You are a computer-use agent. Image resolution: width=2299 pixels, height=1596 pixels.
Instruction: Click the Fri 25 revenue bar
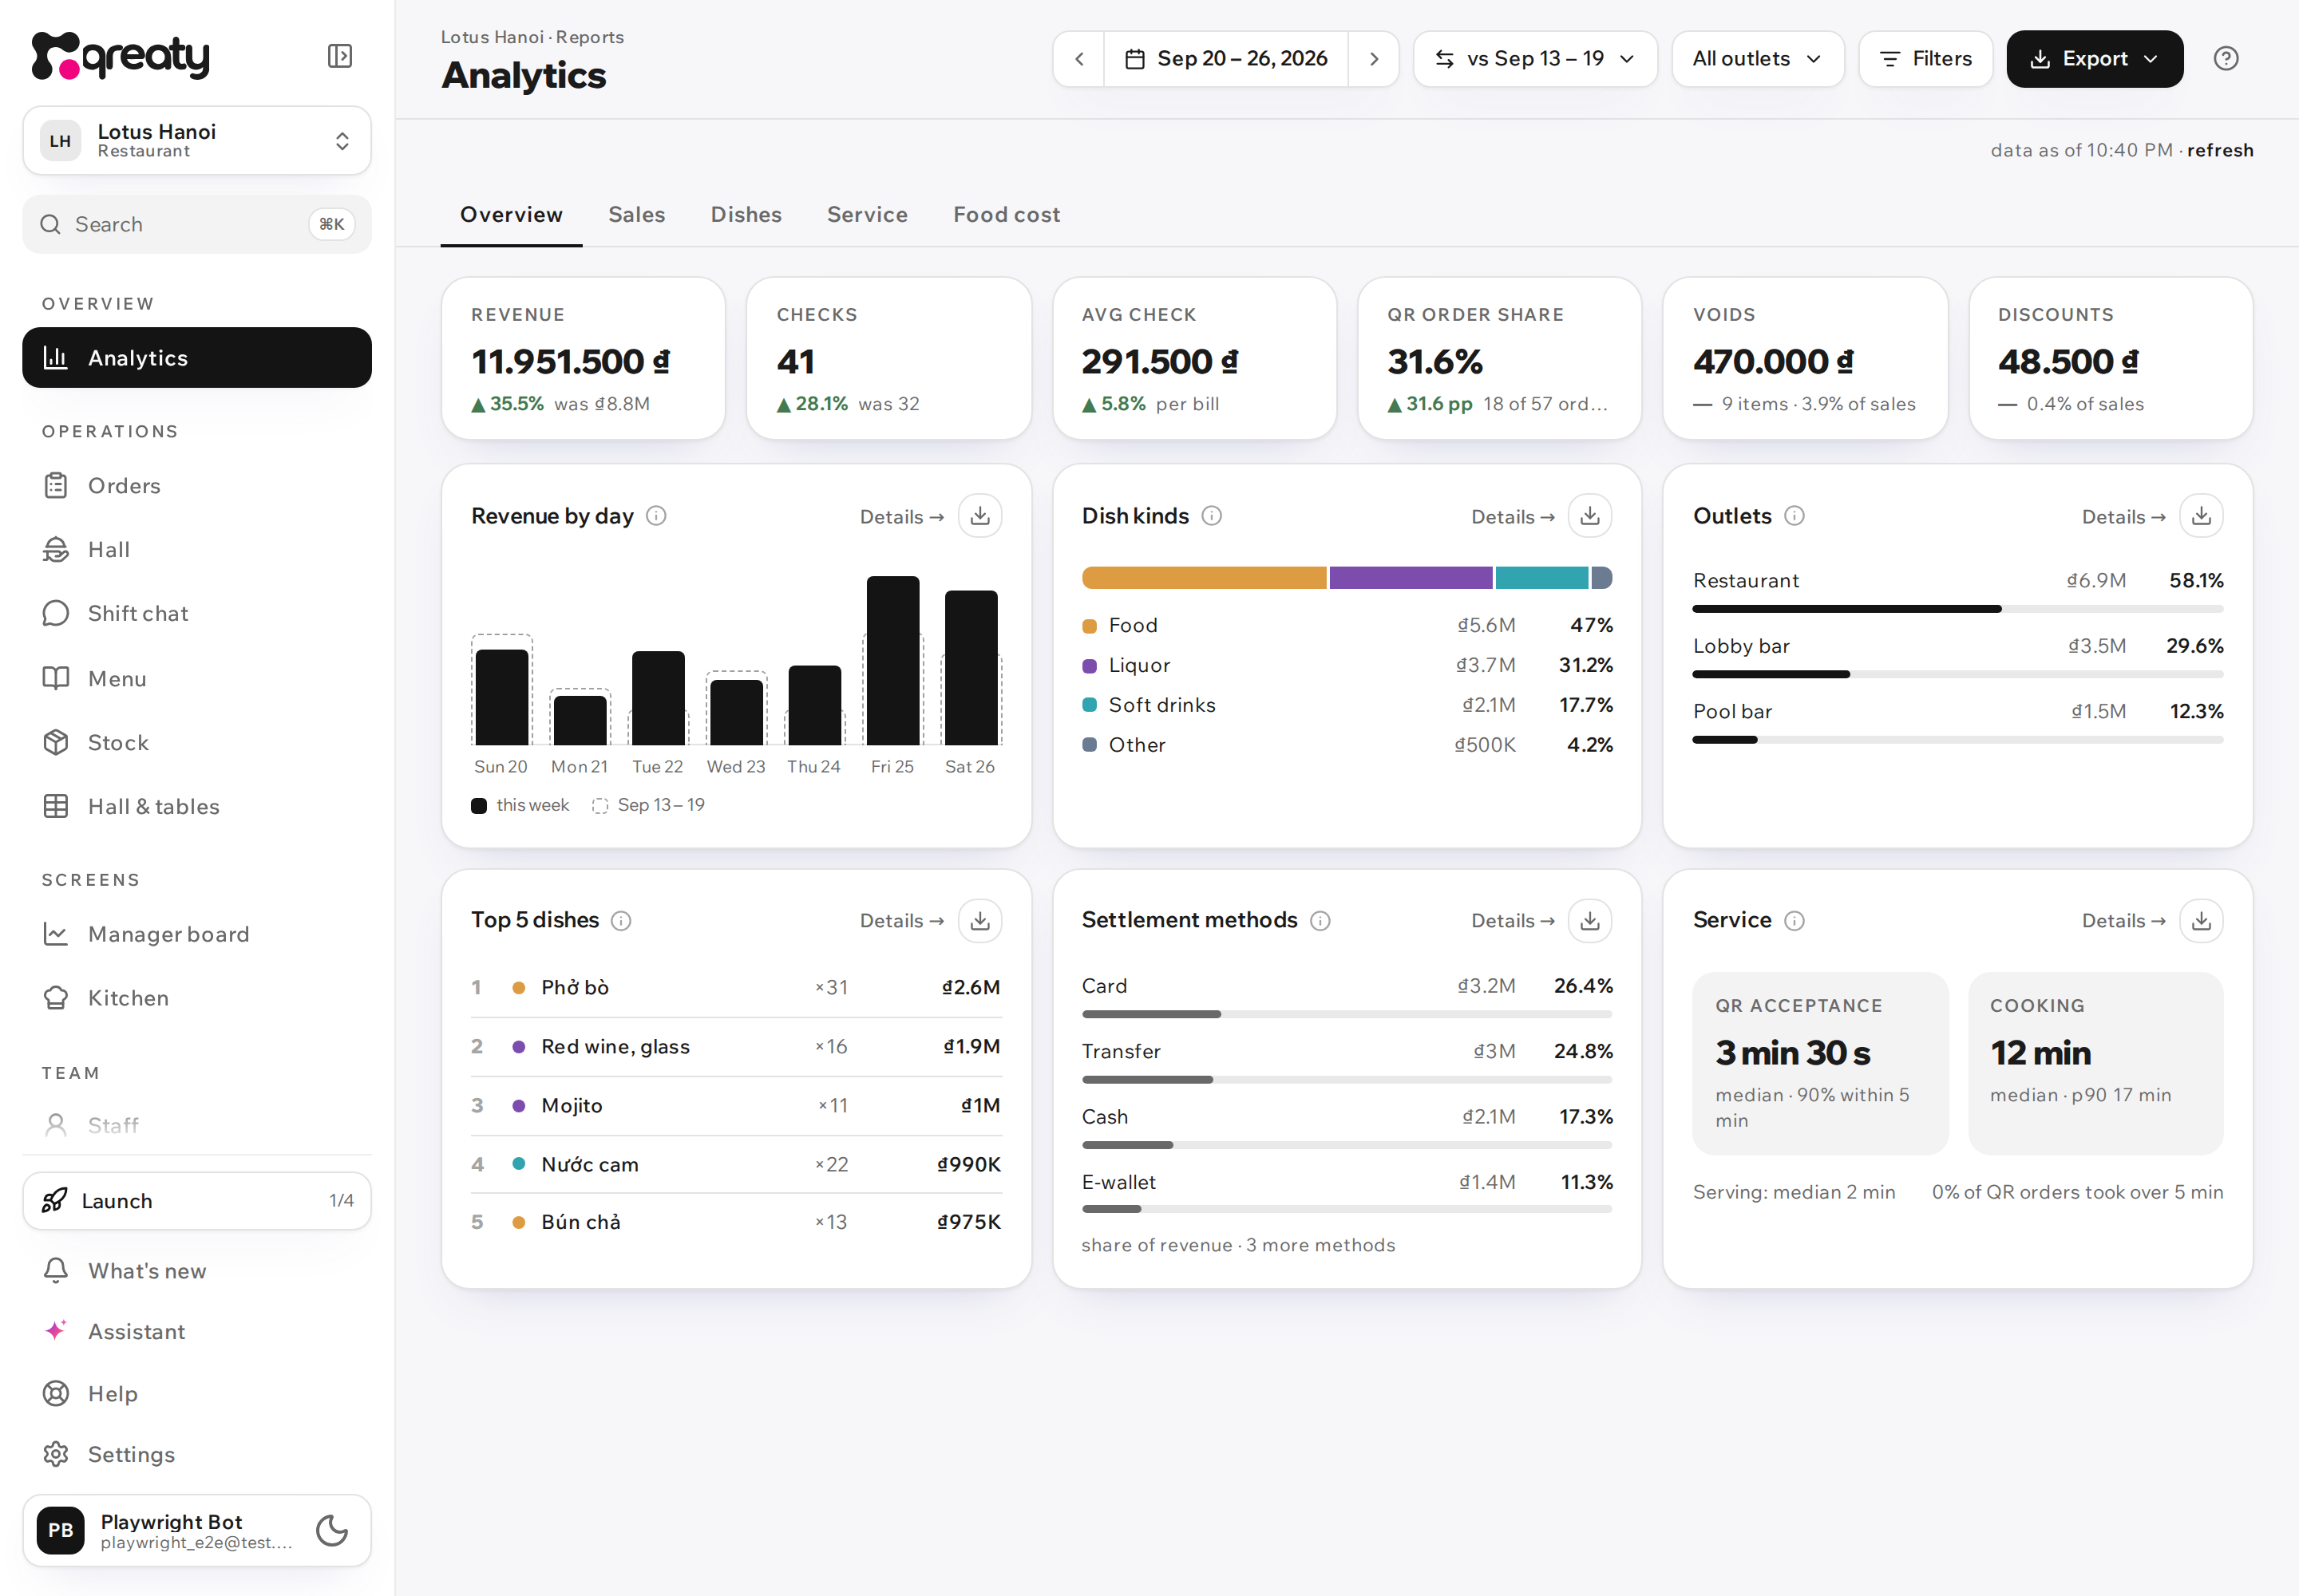point(892,661)
